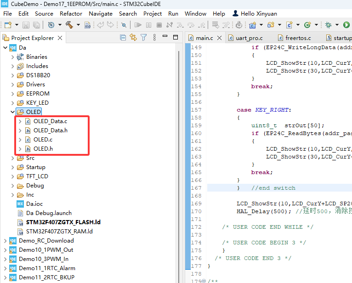Click the hammer Build icon
This screenshot has height=283, width=352.
point(69,25)
